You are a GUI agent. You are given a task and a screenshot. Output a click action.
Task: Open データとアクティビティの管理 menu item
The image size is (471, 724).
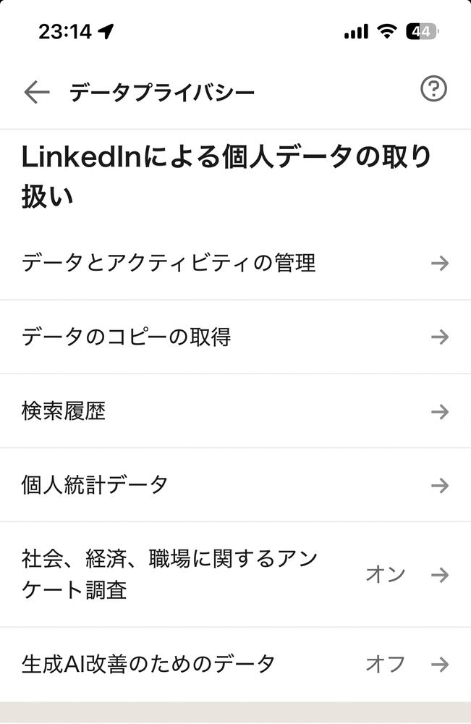(x=235, y=264)
